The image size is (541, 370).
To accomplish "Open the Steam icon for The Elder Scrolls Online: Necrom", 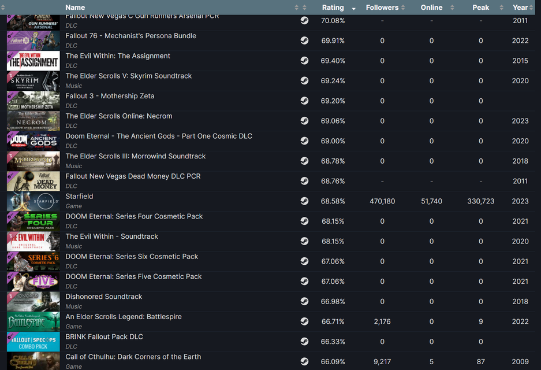I will pyautogui.click(x=304, y=121).
